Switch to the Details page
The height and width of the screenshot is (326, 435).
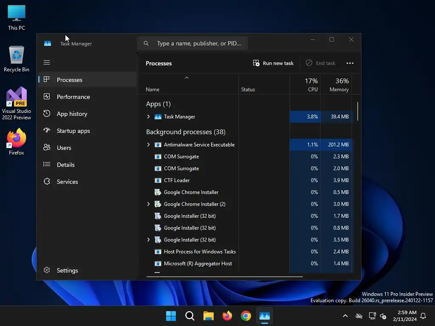(88, 165)
